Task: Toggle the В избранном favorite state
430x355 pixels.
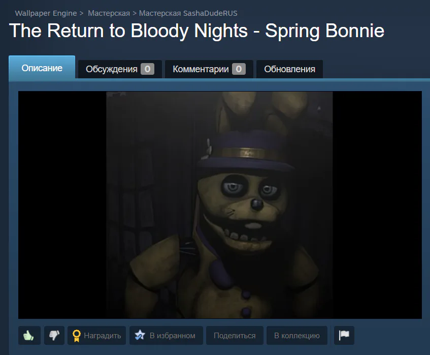Action: coord(166,335)
